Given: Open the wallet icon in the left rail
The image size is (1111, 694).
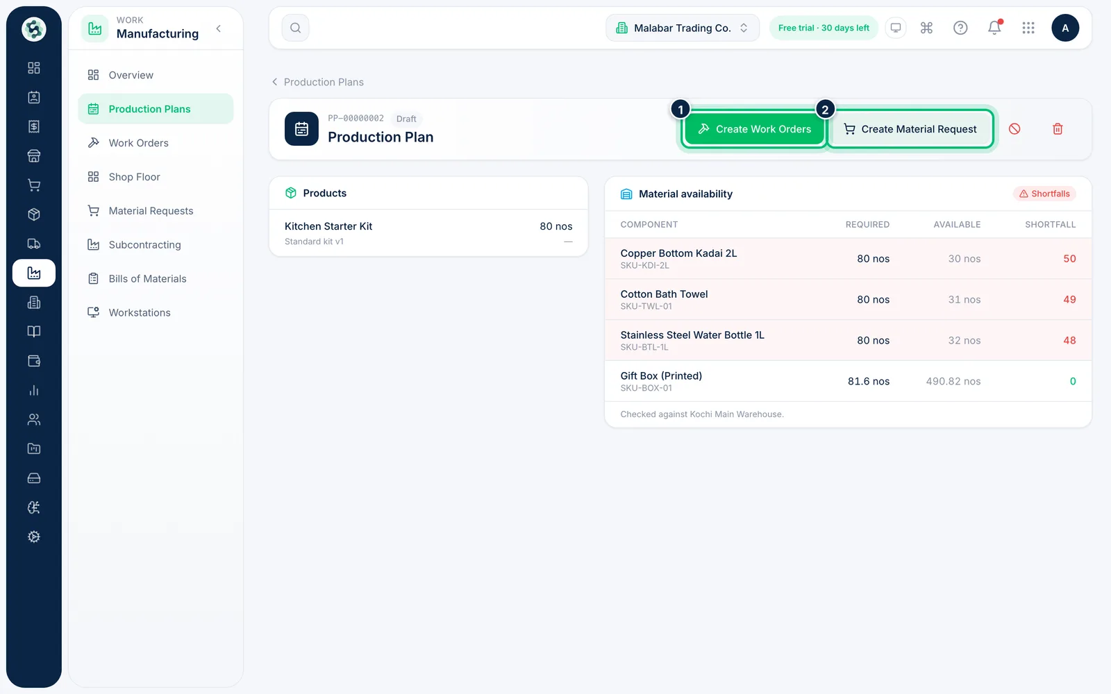Looking at the screenshot, I should point(33,361).
